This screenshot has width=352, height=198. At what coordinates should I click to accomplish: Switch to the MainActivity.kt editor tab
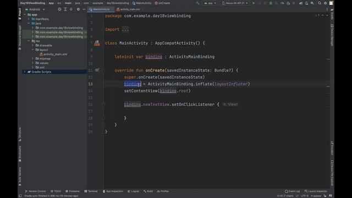coord(101,9)
